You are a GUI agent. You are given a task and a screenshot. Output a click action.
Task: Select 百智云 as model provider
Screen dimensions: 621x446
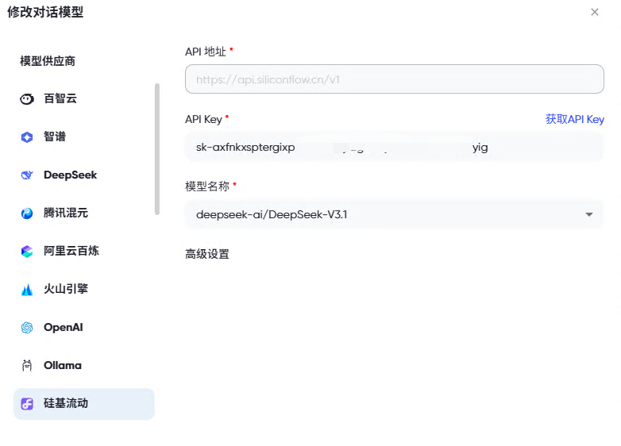point(84,98)
